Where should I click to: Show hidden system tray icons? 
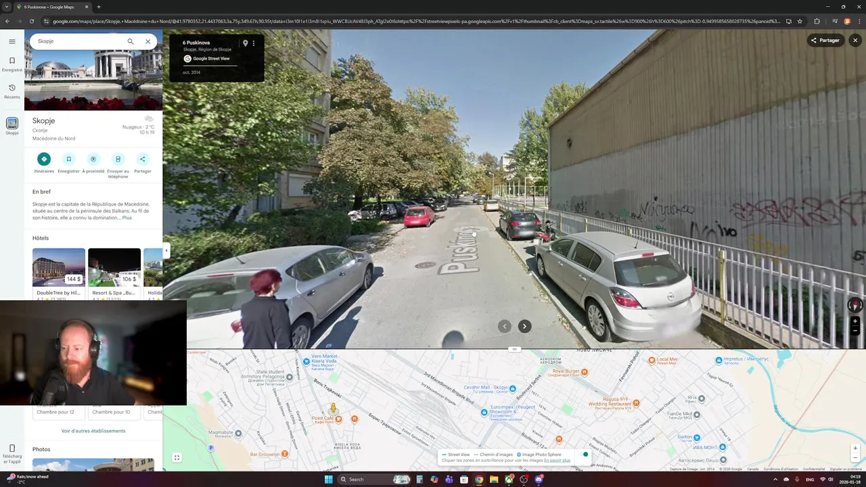[775, 480]
